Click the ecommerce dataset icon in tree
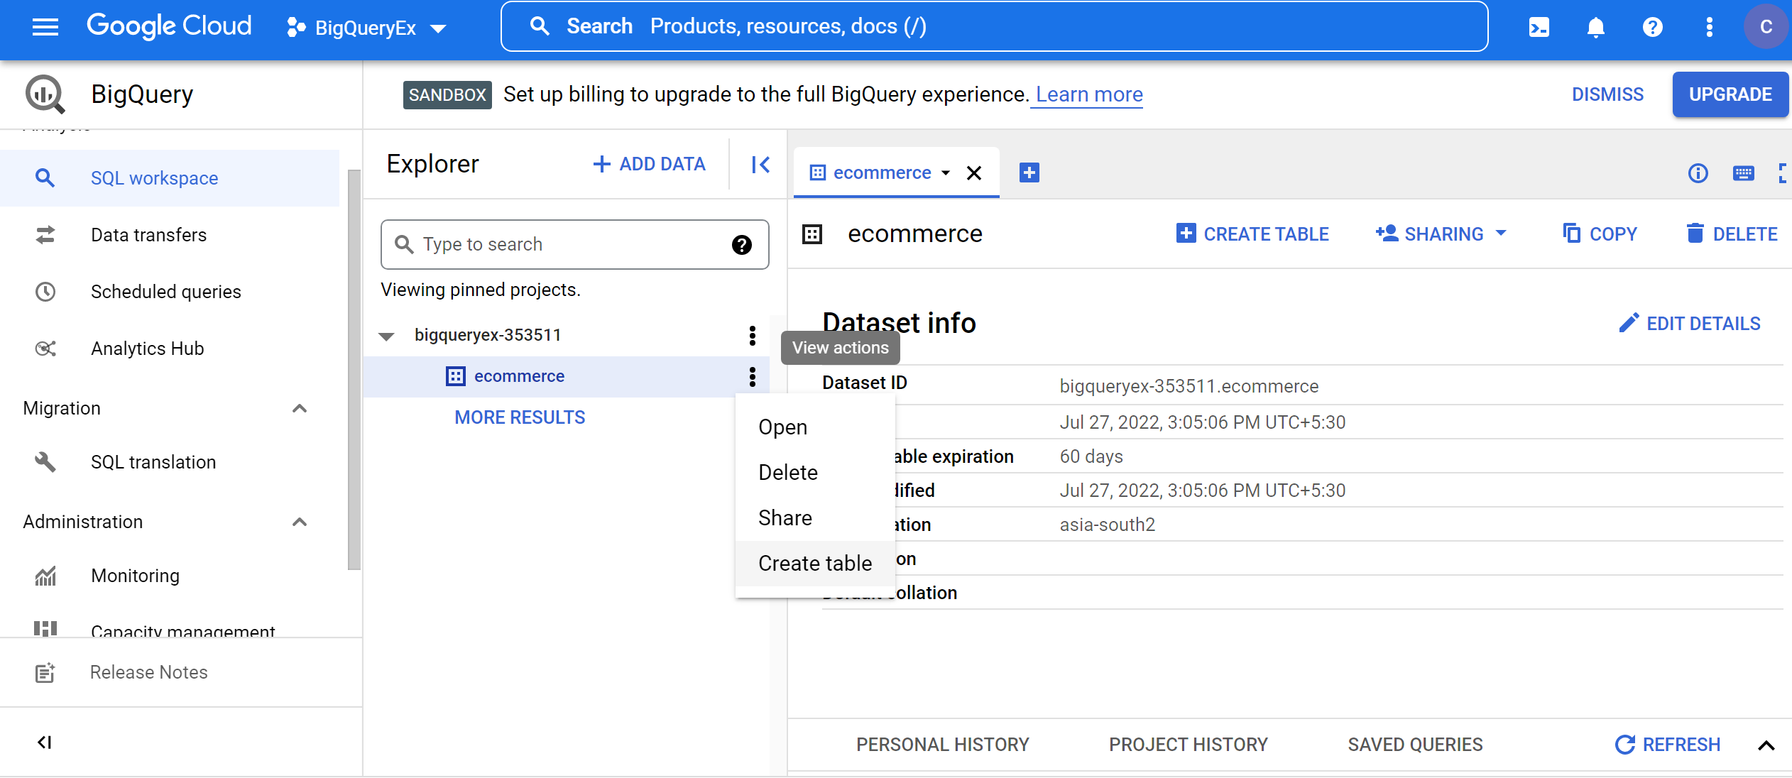1792x778 pixels. click(456, 376)
